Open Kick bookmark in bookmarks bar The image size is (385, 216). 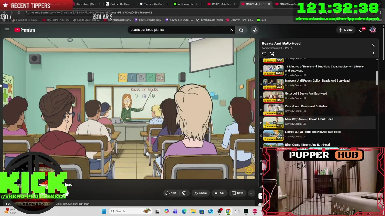click(x=261, y=20)
